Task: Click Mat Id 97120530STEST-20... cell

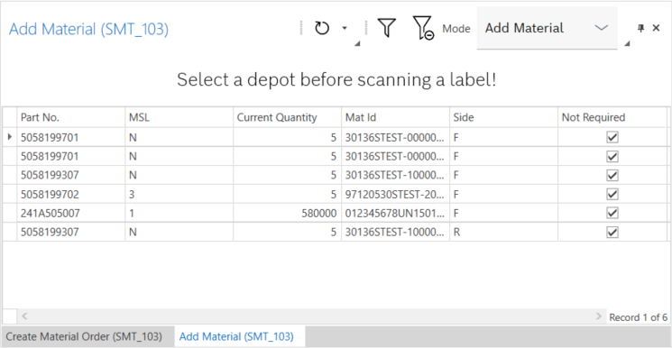Action: 395,194
